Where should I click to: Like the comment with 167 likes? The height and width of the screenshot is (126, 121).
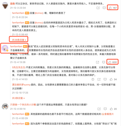coord(113,8)
